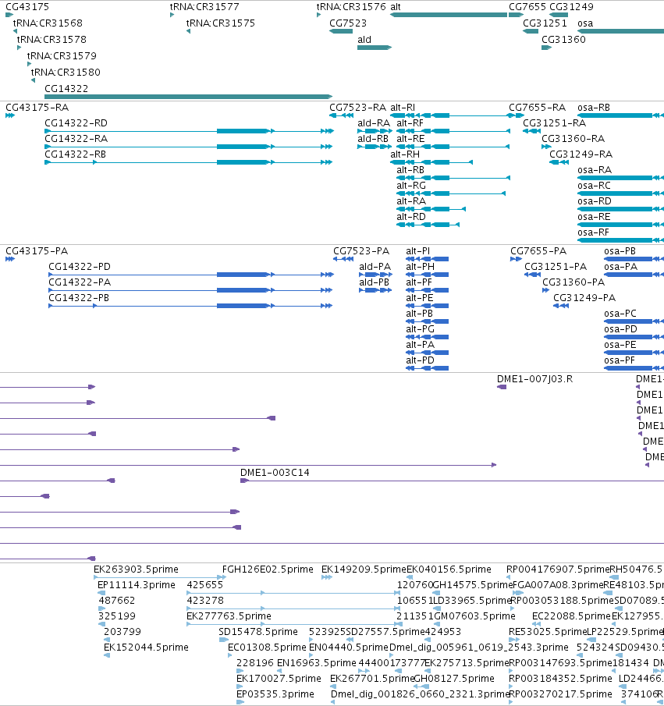Image resolution: width=664 pixels, height=706 pixels.
Task: Click the CG31249-PA protein label
Action: [584, 298]
